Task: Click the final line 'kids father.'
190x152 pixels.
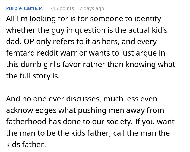Action: click(x=26, y=144)
